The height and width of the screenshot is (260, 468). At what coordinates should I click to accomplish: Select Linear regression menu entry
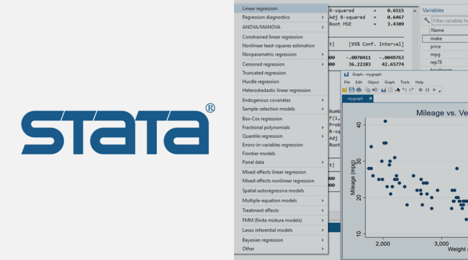(281, 9)
